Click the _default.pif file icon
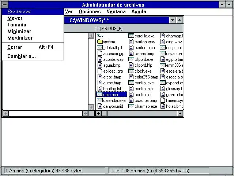234x176 pixels. tap(100, 47)
